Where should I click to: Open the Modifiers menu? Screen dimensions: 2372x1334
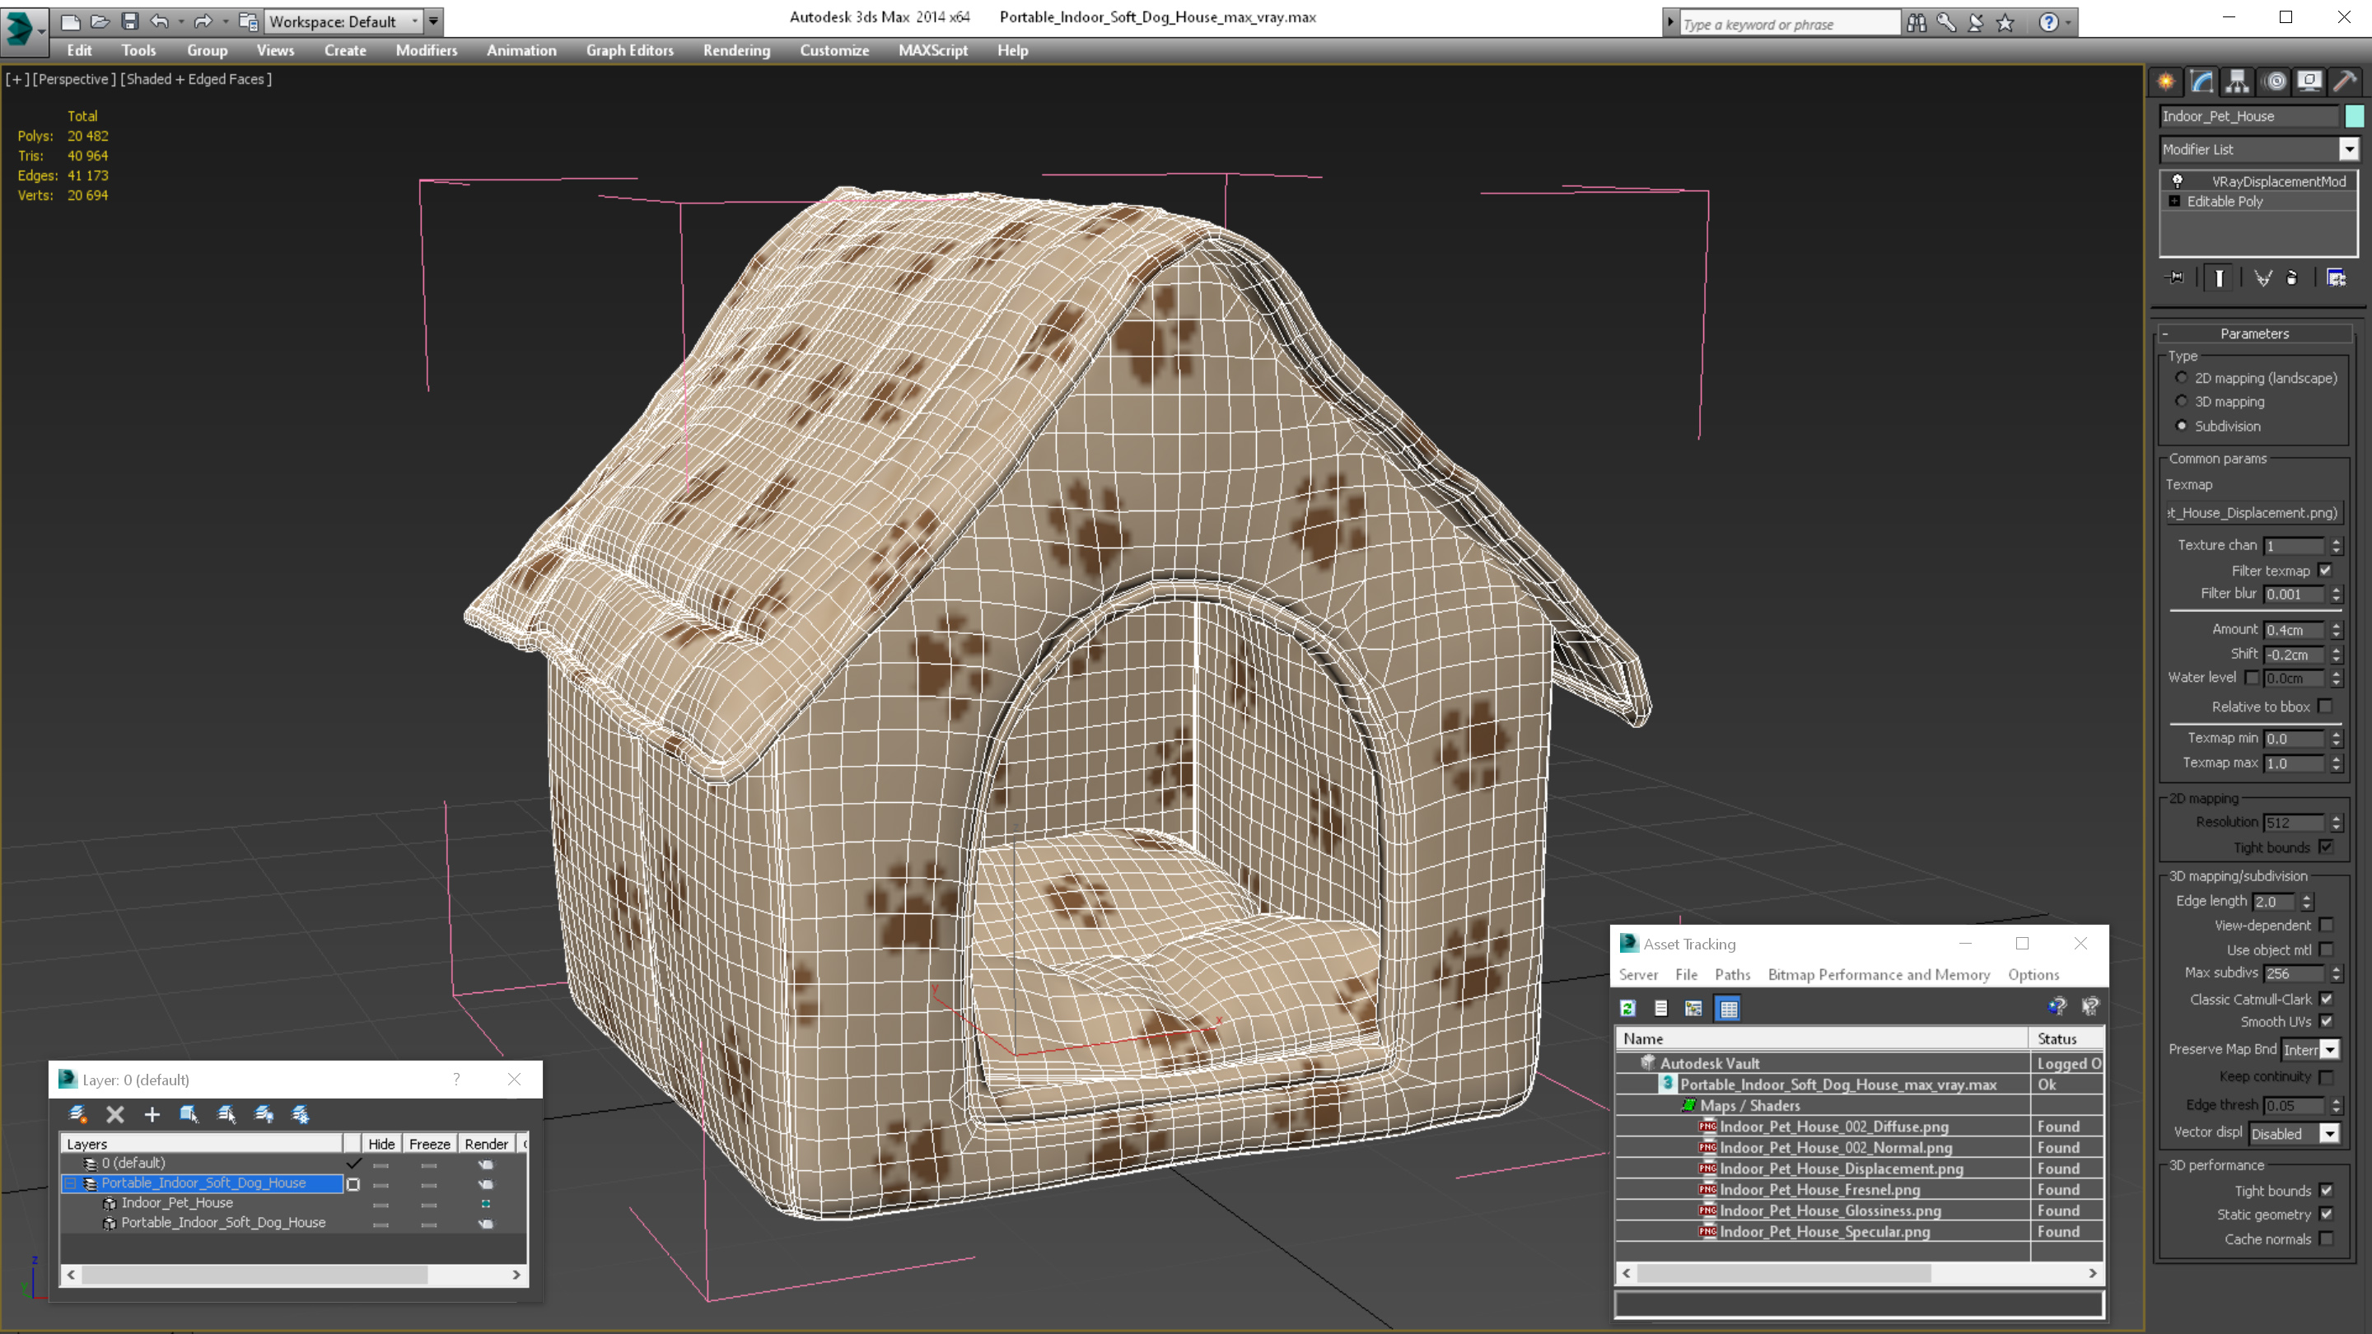427,50
